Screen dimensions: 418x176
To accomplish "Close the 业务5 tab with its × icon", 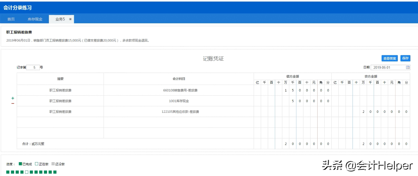I will pyautogui.click(x=70, y=18).
